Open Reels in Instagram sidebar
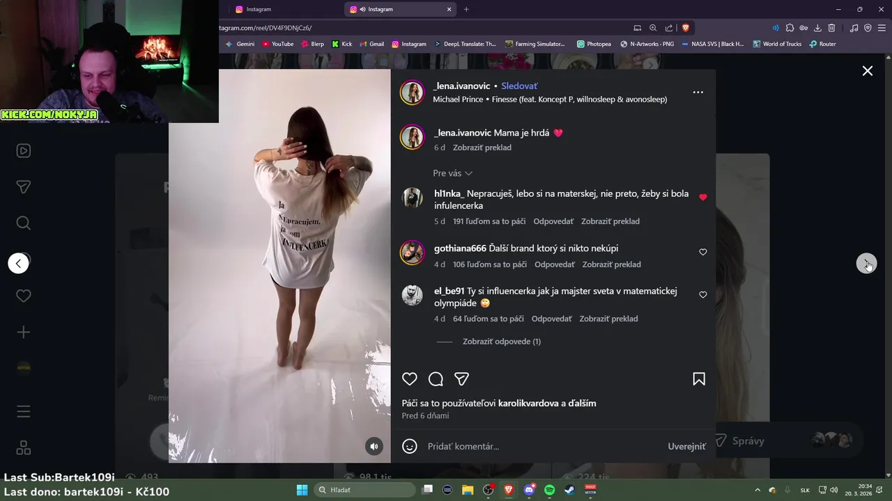Viewport: 892px width, 501px height. (24, 151)
